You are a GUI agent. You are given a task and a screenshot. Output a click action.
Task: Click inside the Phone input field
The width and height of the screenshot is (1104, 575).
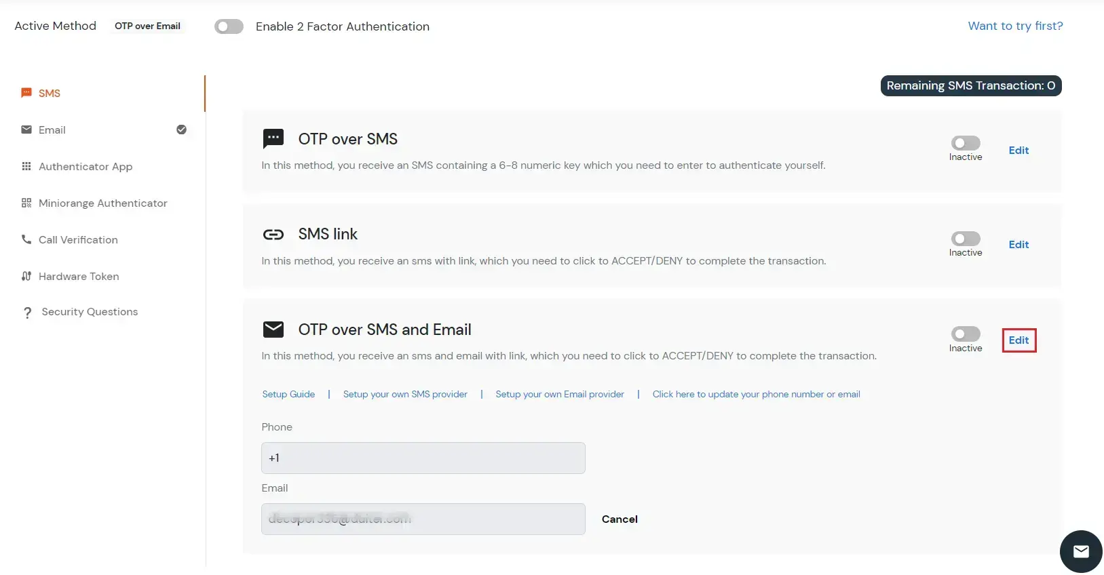point(423,458)
